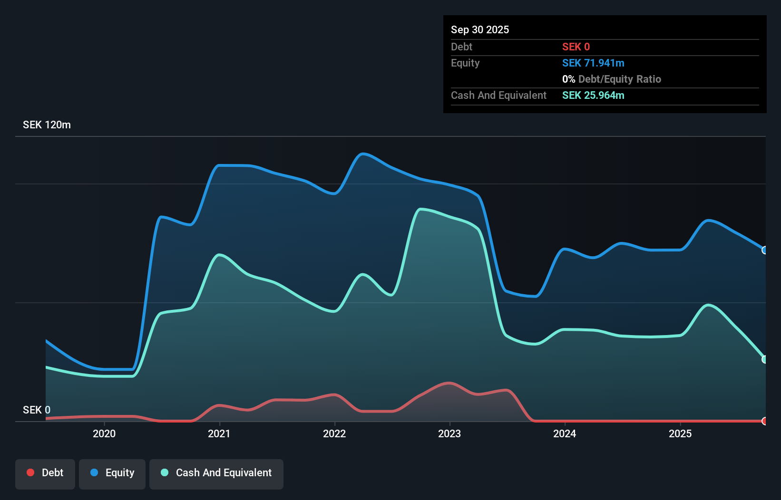781x500 pixels.
Task: Click the teal Cash And Equivalent legend dot
Action: pyautogui.click(x=164, y=472)
